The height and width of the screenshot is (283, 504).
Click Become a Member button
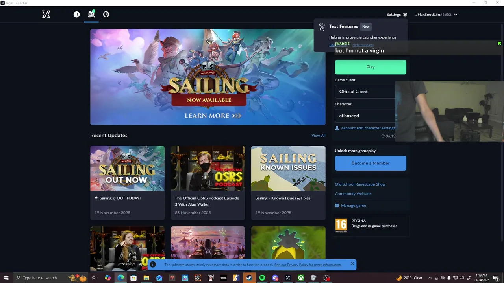371,163
